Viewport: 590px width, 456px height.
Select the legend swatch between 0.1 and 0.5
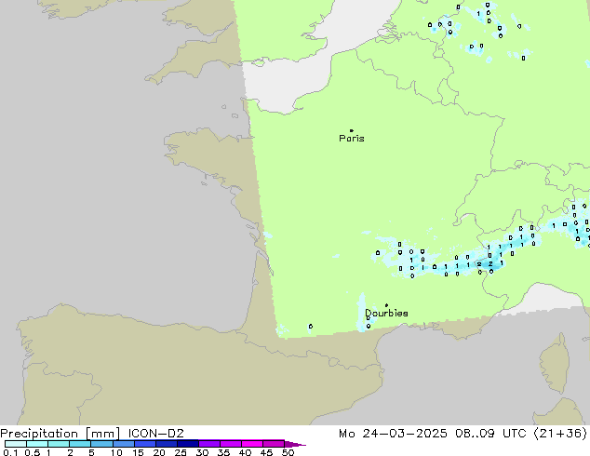(x=16, y=444)
